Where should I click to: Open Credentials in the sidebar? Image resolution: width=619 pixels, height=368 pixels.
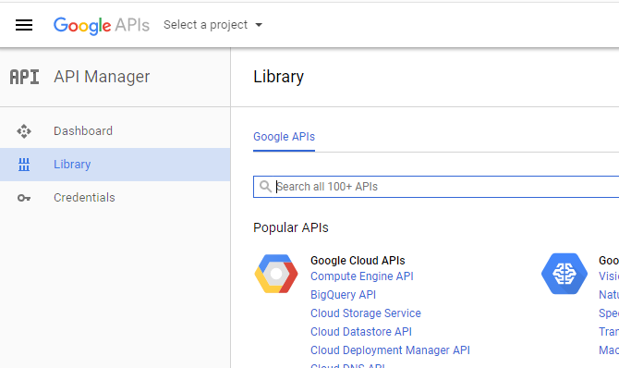[x=115, y=198]
